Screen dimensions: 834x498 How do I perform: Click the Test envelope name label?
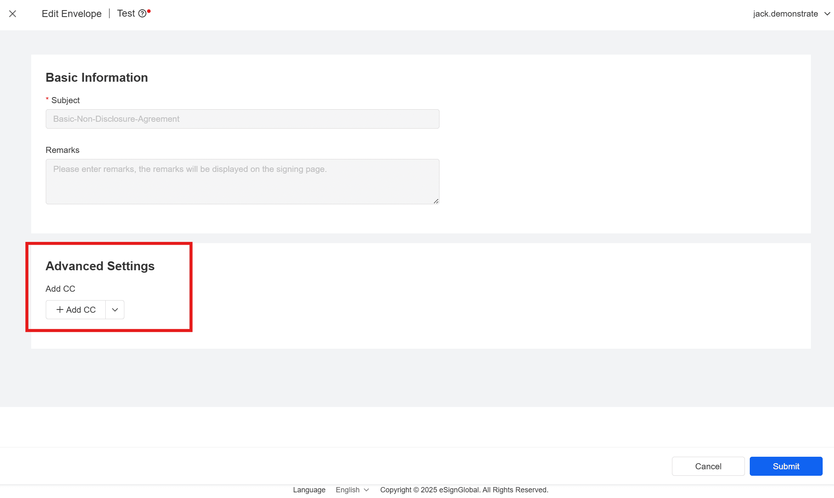(x=126, y=13)
